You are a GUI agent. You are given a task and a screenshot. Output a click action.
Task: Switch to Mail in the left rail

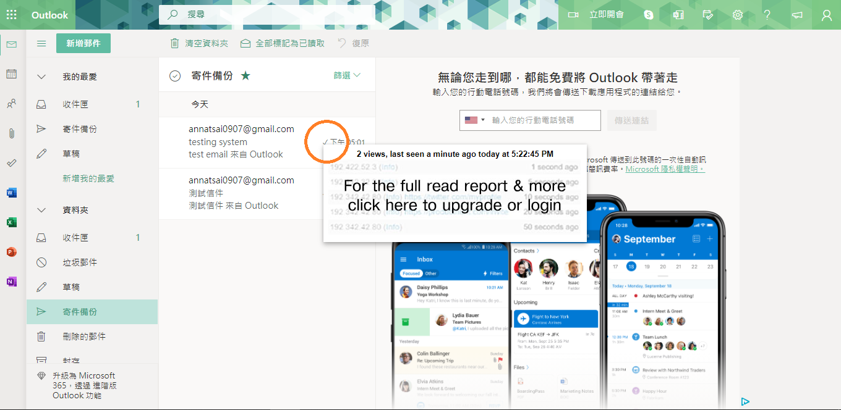click(x=12, y=44)
